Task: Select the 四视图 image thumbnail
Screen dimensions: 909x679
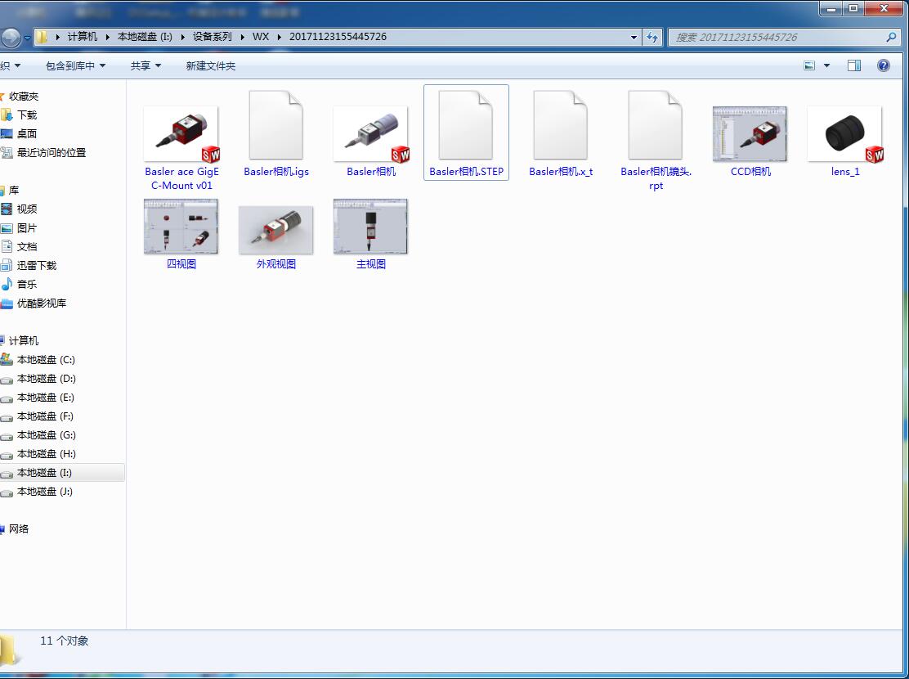Action: pos(181,227)
